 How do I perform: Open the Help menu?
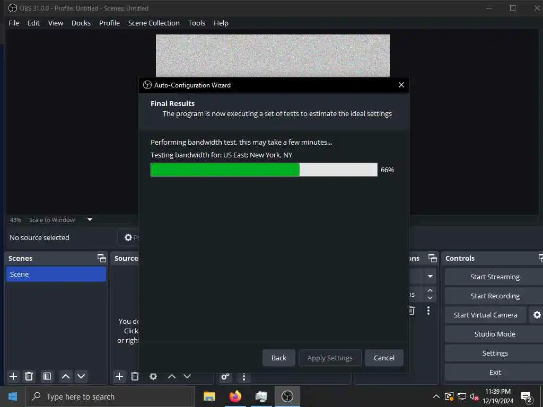click(221, 23)
